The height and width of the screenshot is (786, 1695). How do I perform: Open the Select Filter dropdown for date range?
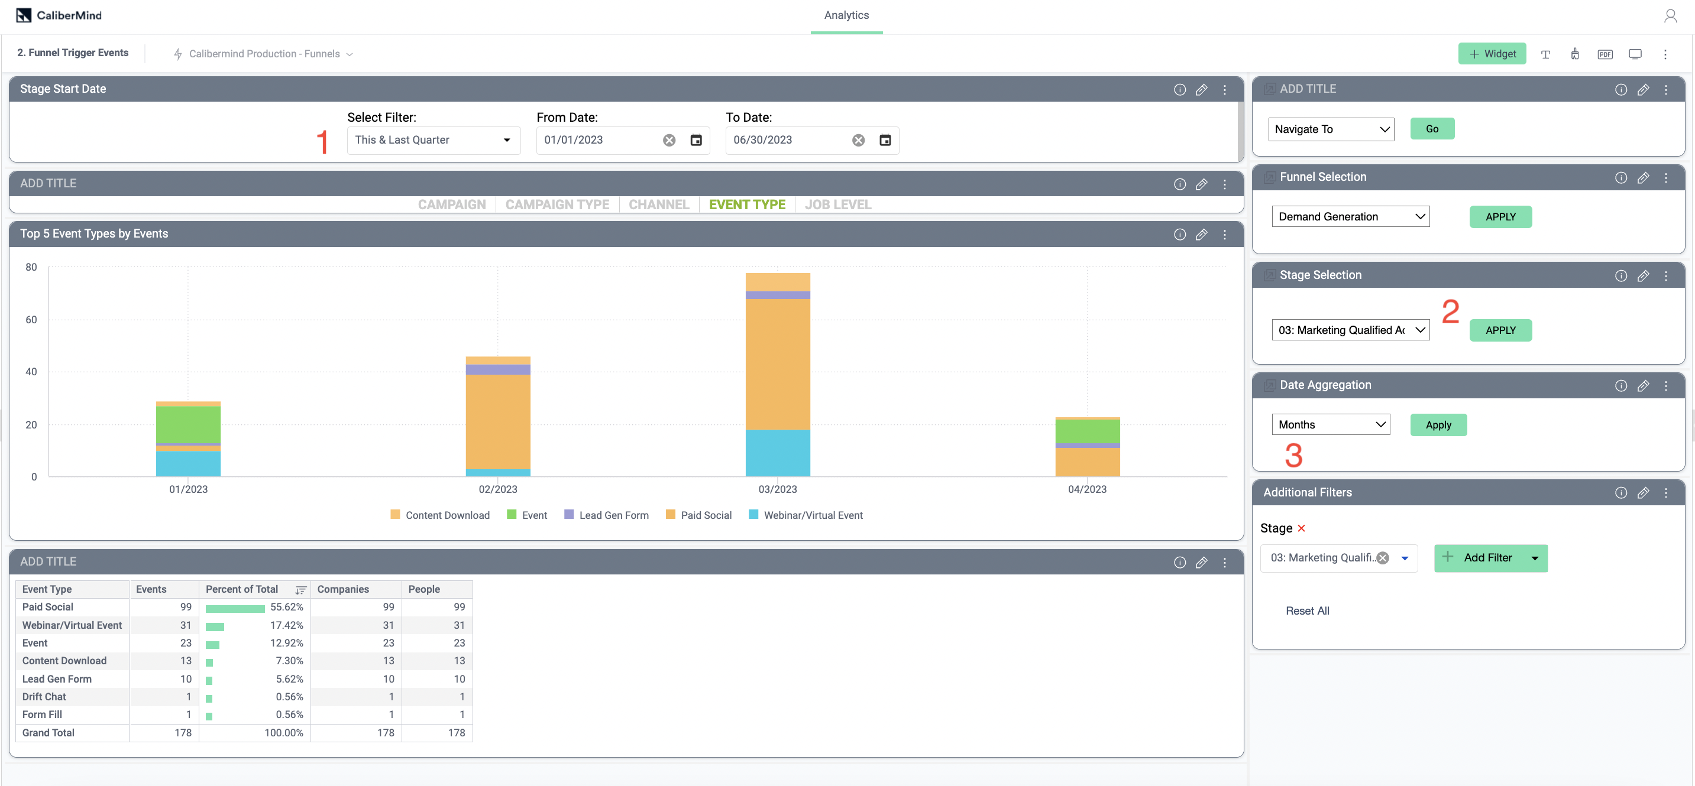tap(432, 139)
